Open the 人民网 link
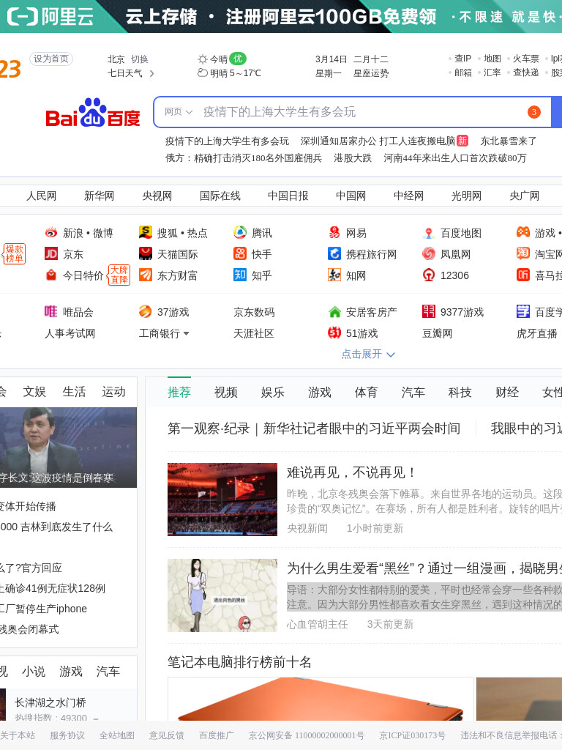This screenshot has height=750, width=562. coord(41,196)
